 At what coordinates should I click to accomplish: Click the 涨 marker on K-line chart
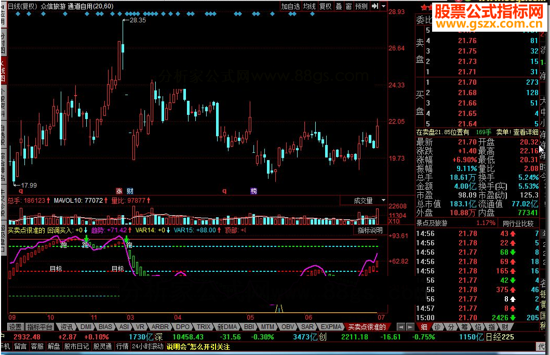point(119,191)
